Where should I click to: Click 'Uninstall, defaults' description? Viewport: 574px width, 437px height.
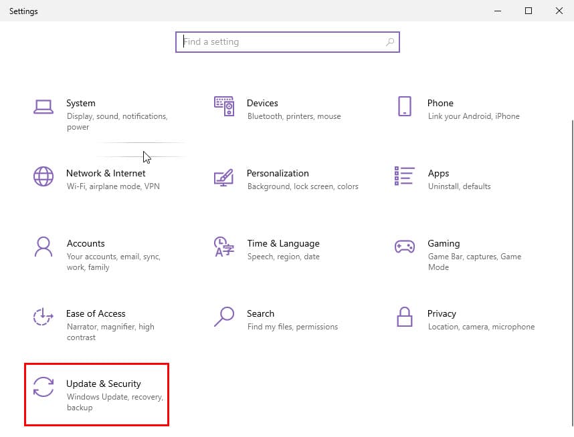[460, 186]
